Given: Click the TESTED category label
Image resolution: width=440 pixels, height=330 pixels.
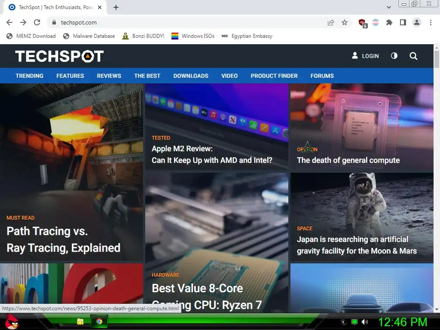Looking at the screenshot, I should point(161,138).
